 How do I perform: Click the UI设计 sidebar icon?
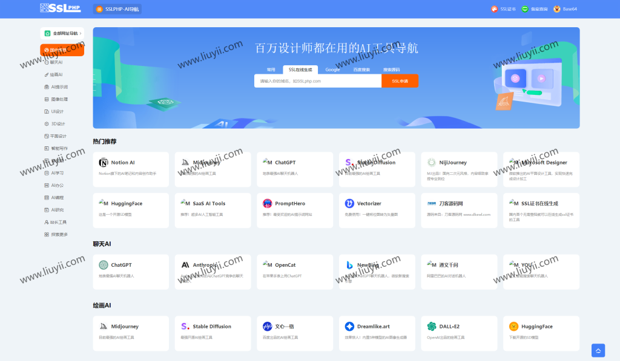pos(47,111)
